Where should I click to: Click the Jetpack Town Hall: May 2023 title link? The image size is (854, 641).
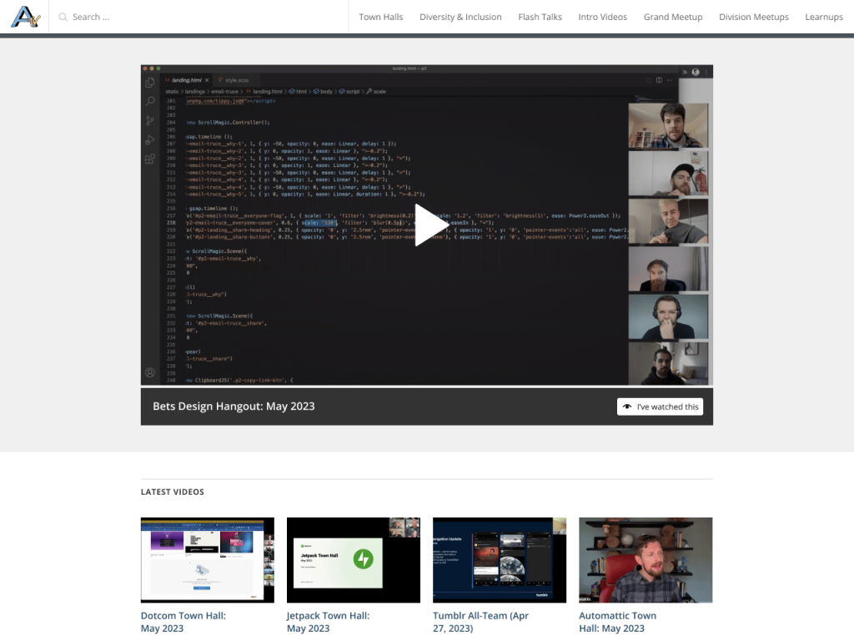coord(328,622)
